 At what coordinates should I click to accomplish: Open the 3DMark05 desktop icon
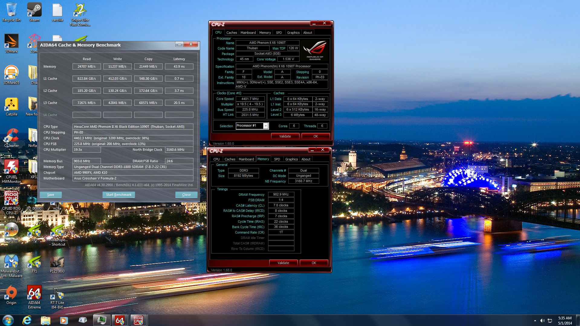click(x=11, y=75)
